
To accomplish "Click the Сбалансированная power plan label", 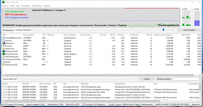I will [x=168, y=25].
